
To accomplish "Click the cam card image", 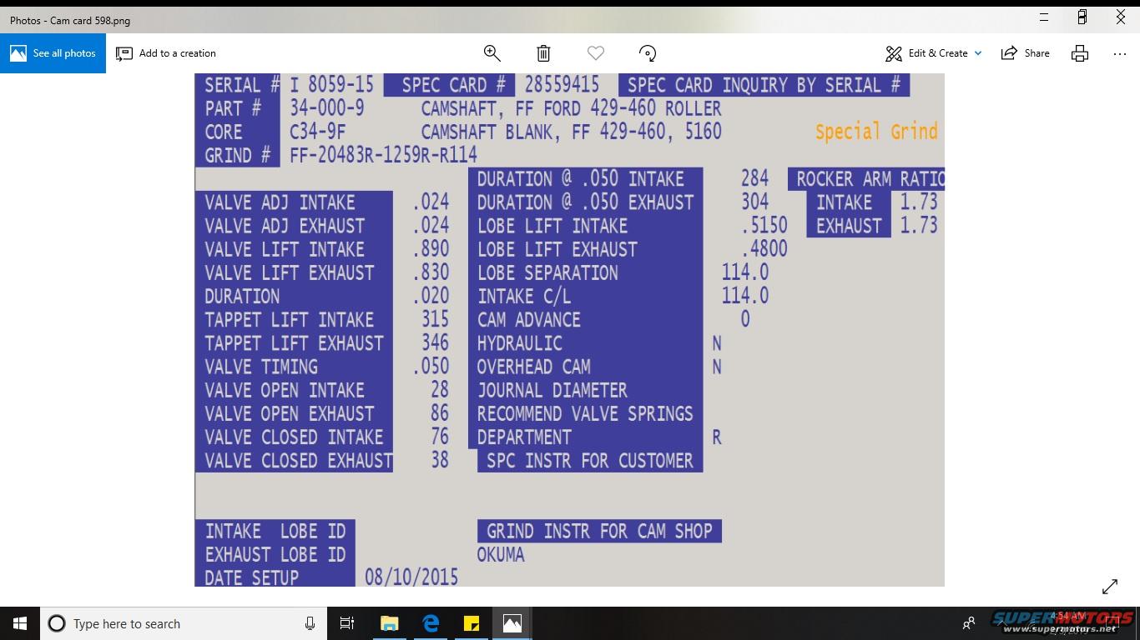I will point(569,330).
